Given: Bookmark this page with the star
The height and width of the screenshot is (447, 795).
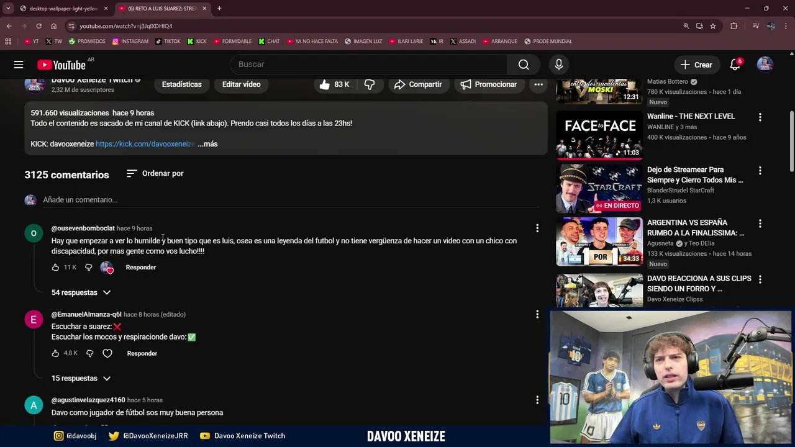Looking at the screenshot, I should [x=713, y=26].
